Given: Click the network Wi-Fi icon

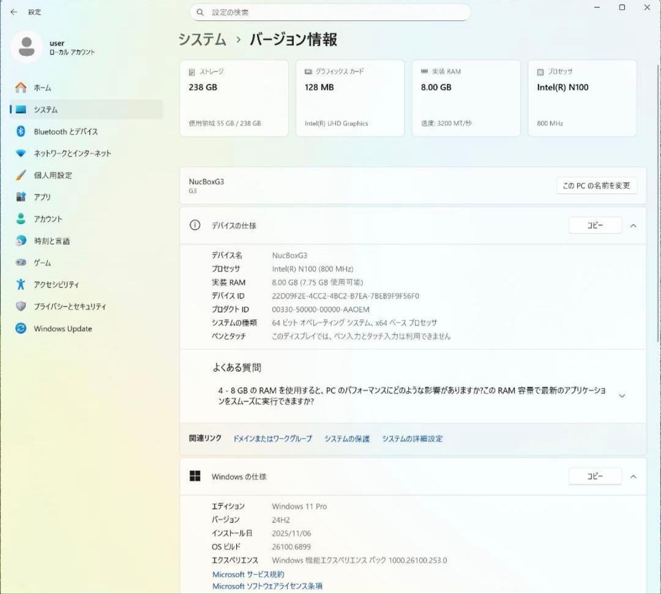Looking at the screenshot, I should pos(21,153).
